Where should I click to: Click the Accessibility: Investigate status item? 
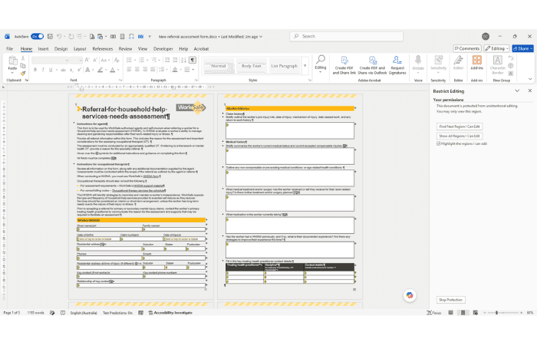point(170,313)
